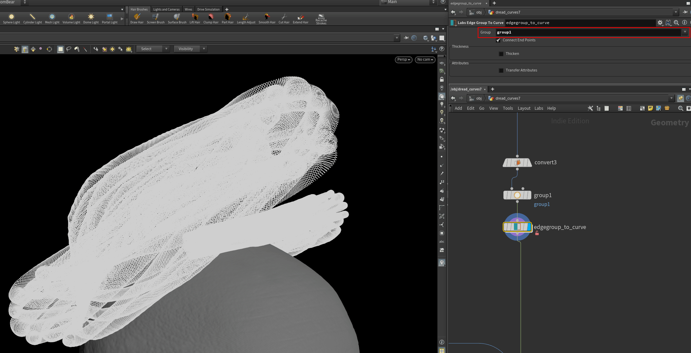
Task: Activate the Draw Hair brush
Action: (x=137, y=19)
